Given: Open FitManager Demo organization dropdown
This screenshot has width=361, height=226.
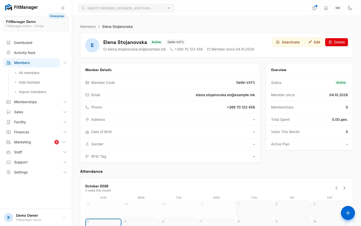Looking at the screenshot, I should tap(36, 24).
